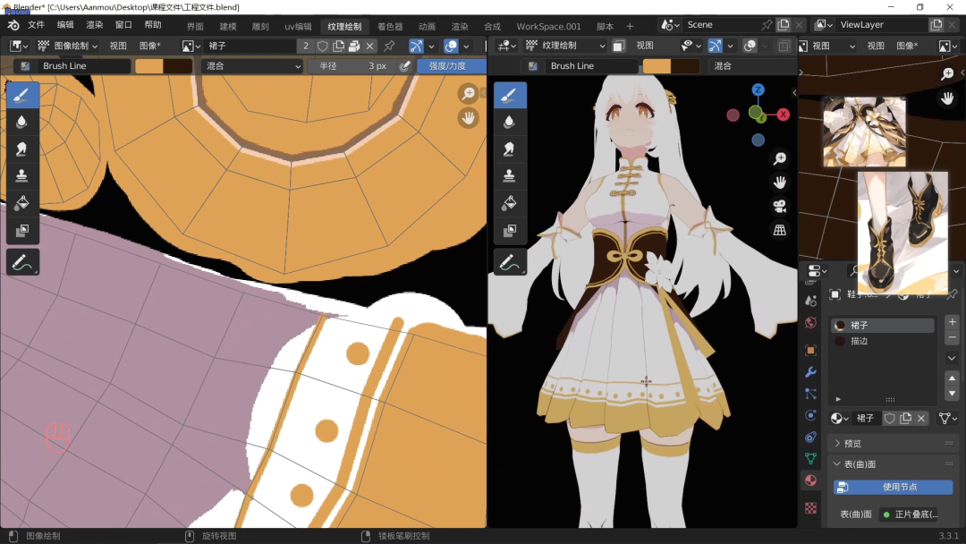Select the Annotate tool in image editor
966x544 pixels.
coord(22,262)
